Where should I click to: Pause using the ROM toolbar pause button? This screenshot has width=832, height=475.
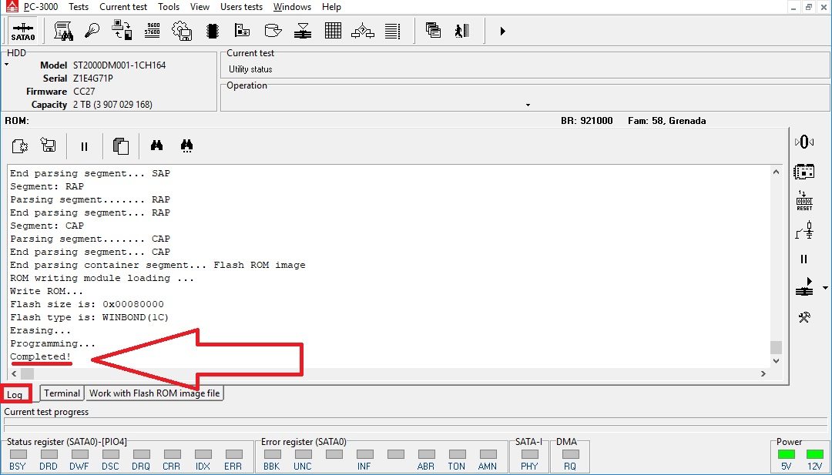click(x=85, y=147)
